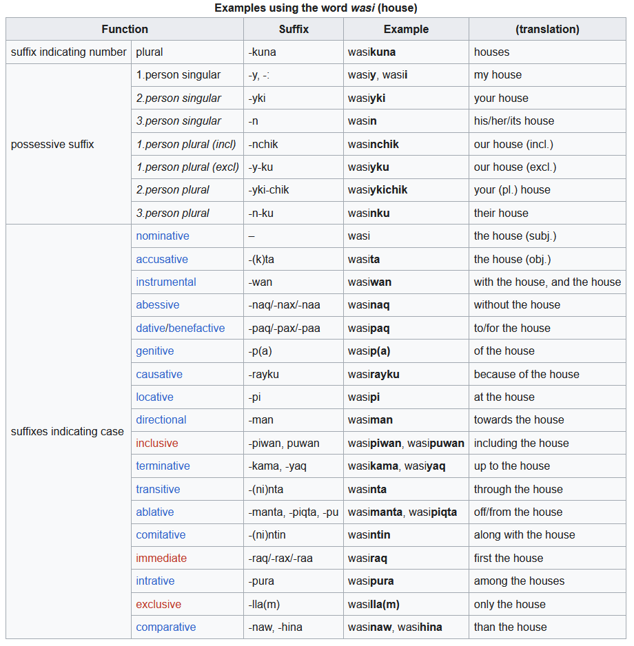Click the Suffix column header
The image size is (634, 646).
[x=294, y=29]
